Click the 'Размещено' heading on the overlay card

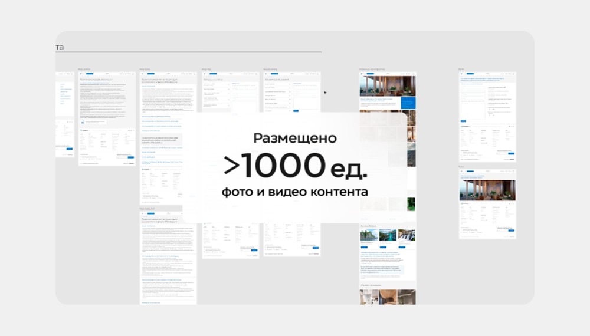(294, 138)
